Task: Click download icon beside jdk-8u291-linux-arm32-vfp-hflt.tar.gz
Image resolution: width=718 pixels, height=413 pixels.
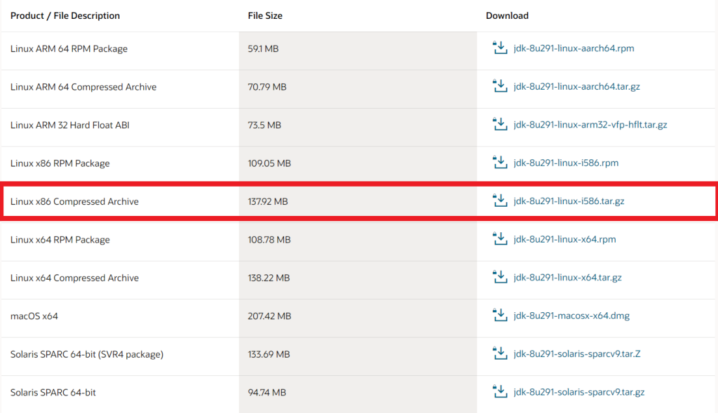Action: 499,124
